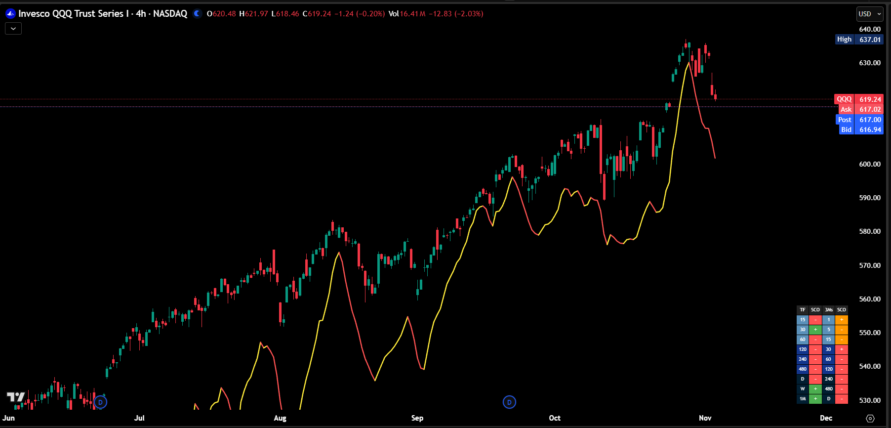Click the Vol 16.41M value in legend
This screenshot has width=891, height=428.
[x=412, y=14]
